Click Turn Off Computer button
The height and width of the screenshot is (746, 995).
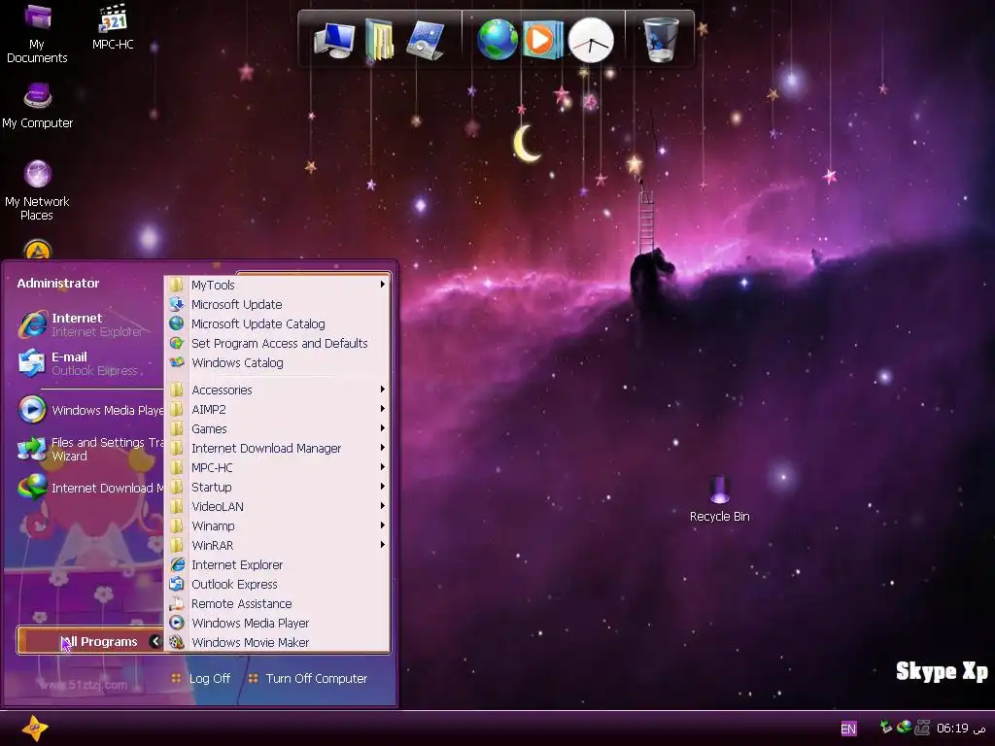point(308,678)
